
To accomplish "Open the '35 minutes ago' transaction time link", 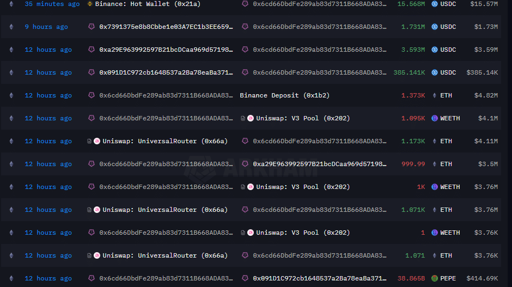I will 52,4.
